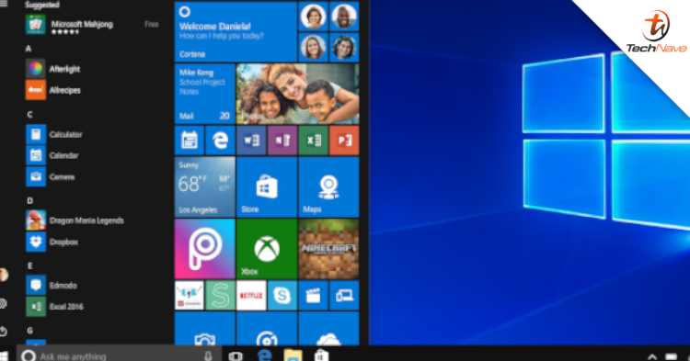Viewport: 690px width, 361px height.
Task: Launch the Camera app
Action: coord(51,177)
